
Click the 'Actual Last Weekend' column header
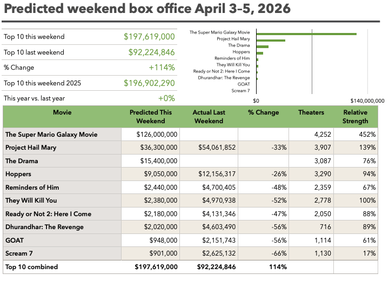(208, 117)
